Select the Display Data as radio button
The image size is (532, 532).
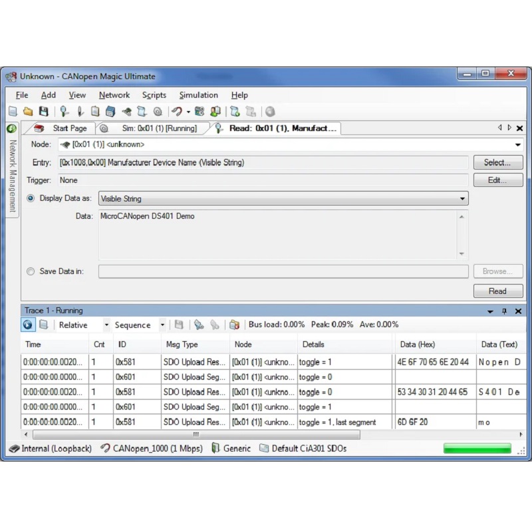(x=31, y=198)
